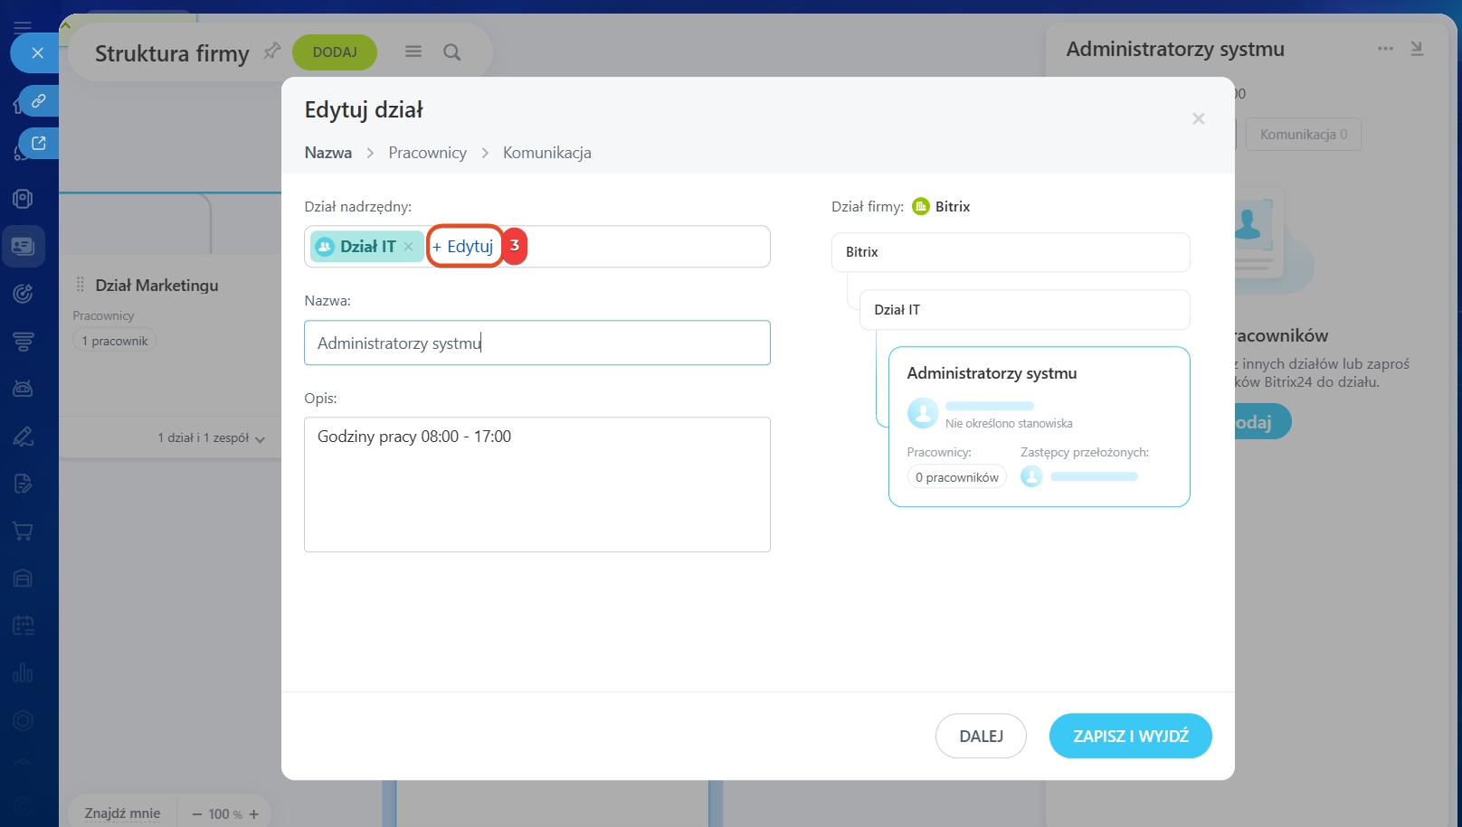Click the hamburger menu at top left
This screenshot has width=1462, height=827.
23,27
